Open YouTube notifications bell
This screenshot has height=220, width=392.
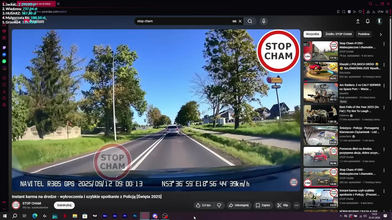pyautogui.click(x=368, y=21)
